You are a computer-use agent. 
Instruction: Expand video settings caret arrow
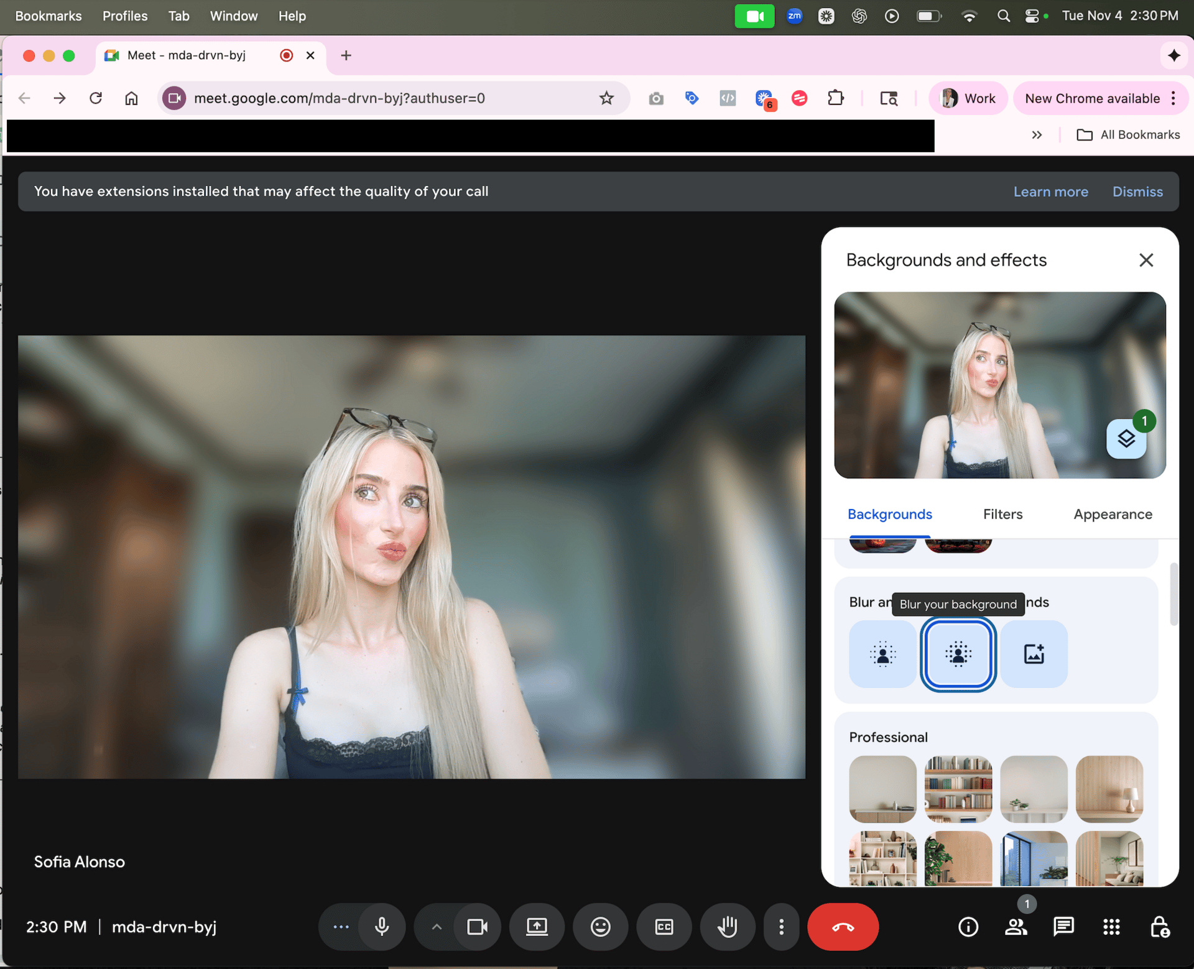(x=437, y=927)
